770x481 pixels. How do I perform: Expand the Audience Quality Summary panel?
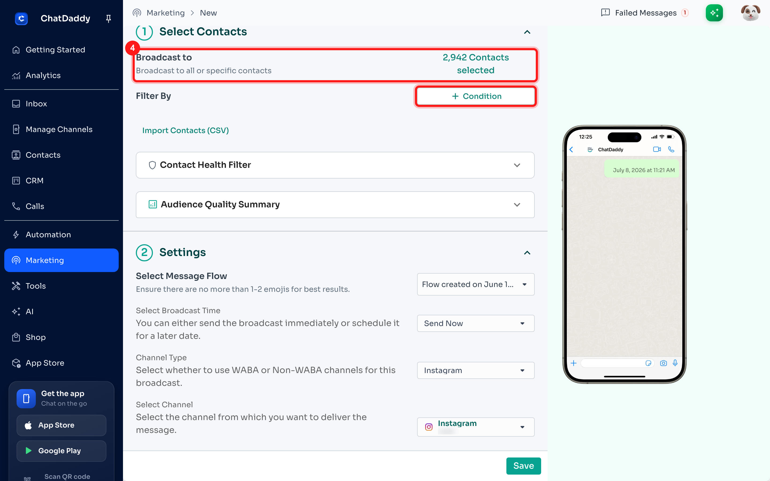(x=335, y=204)
